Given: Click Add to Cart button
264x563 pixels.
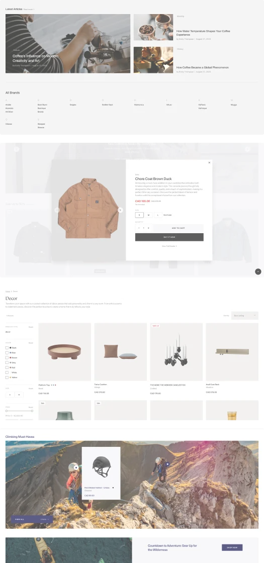Looking at the screenshot, I should [x=178, y=228].
